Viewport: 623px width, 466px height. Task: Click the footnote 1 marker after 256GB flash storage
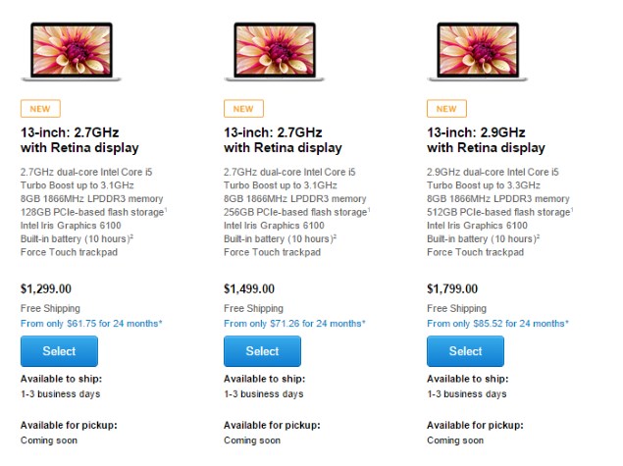coord(369,207)
